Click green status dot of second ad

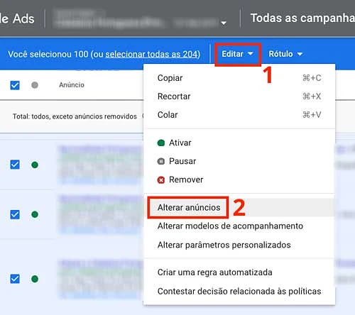pyautogui.click(x=35, y=214)
